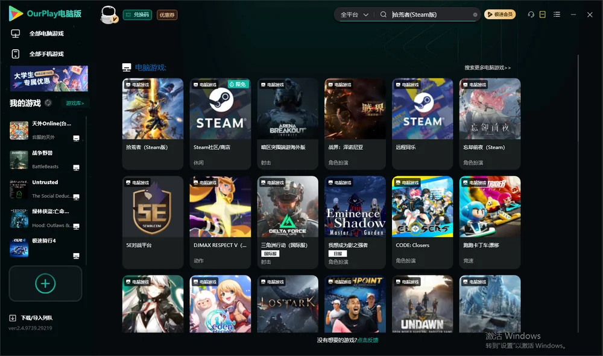The width and height of the screenshot is (603, 356).
Task: Open the 远程同乐 Steam card
Action: pyautogui.click(x=423, y=123)
